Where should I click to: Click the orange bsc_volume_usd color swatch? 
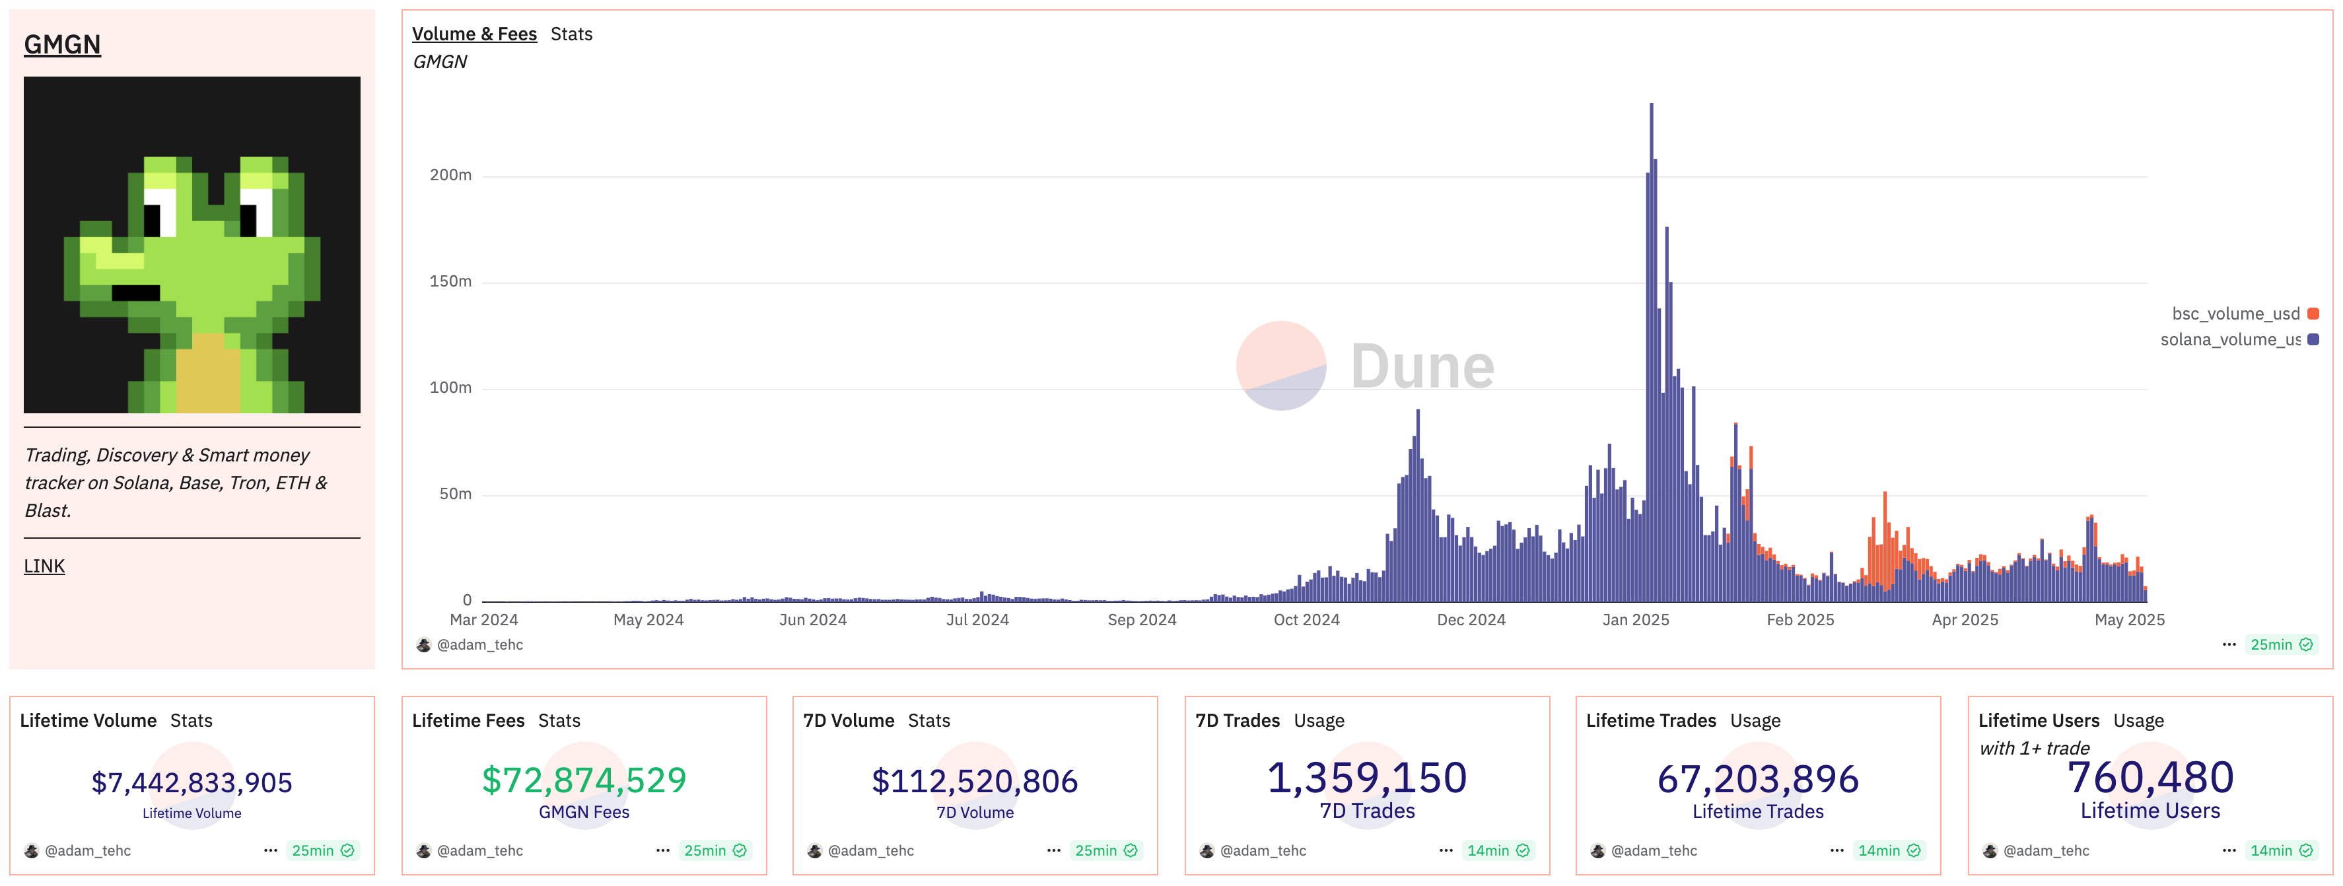pyautogui.click(x=2313, y=314)
